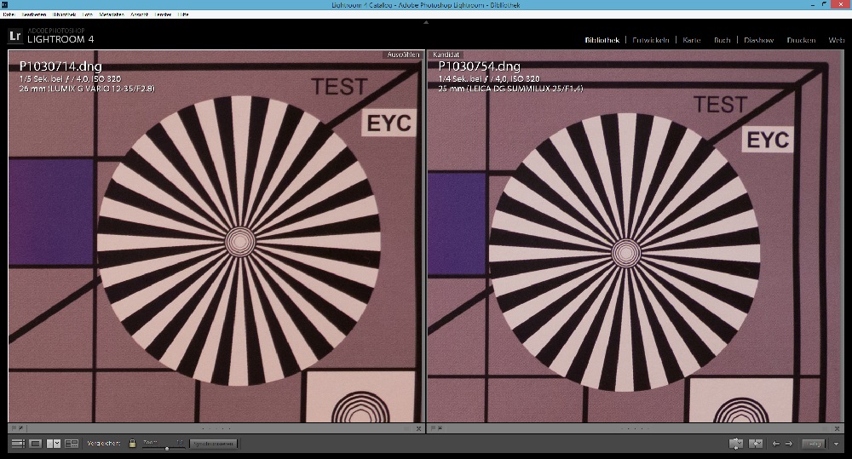
Task: Open the Metadaten menu
Action: [112, 14]
